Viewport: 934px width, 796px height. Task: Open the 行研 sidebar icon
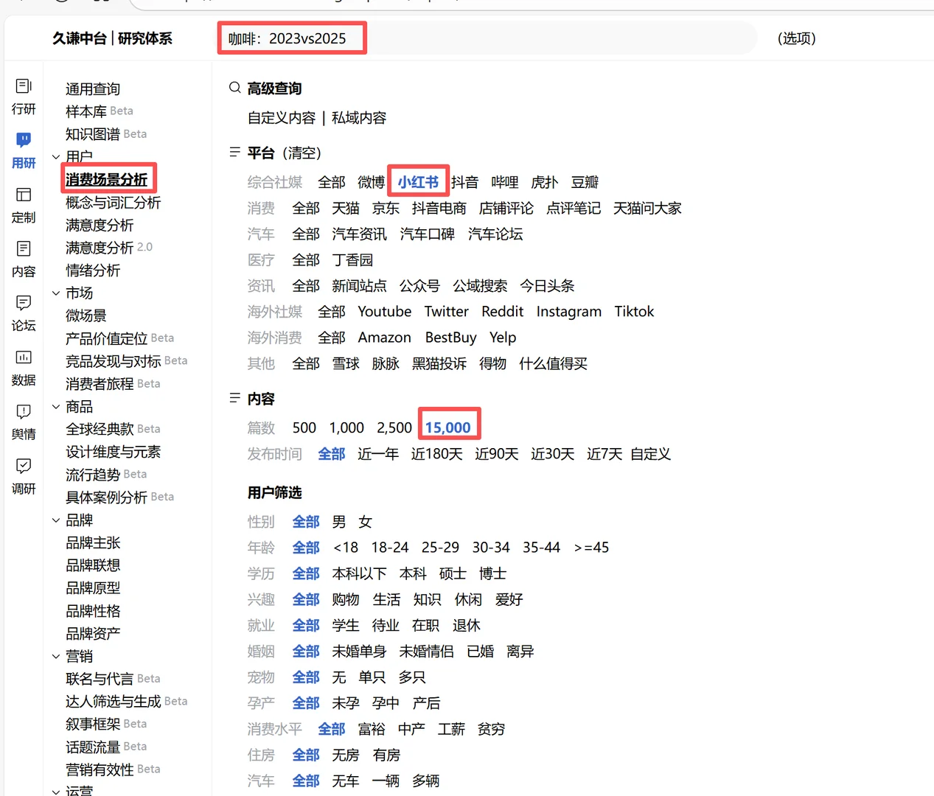[24, 86]
